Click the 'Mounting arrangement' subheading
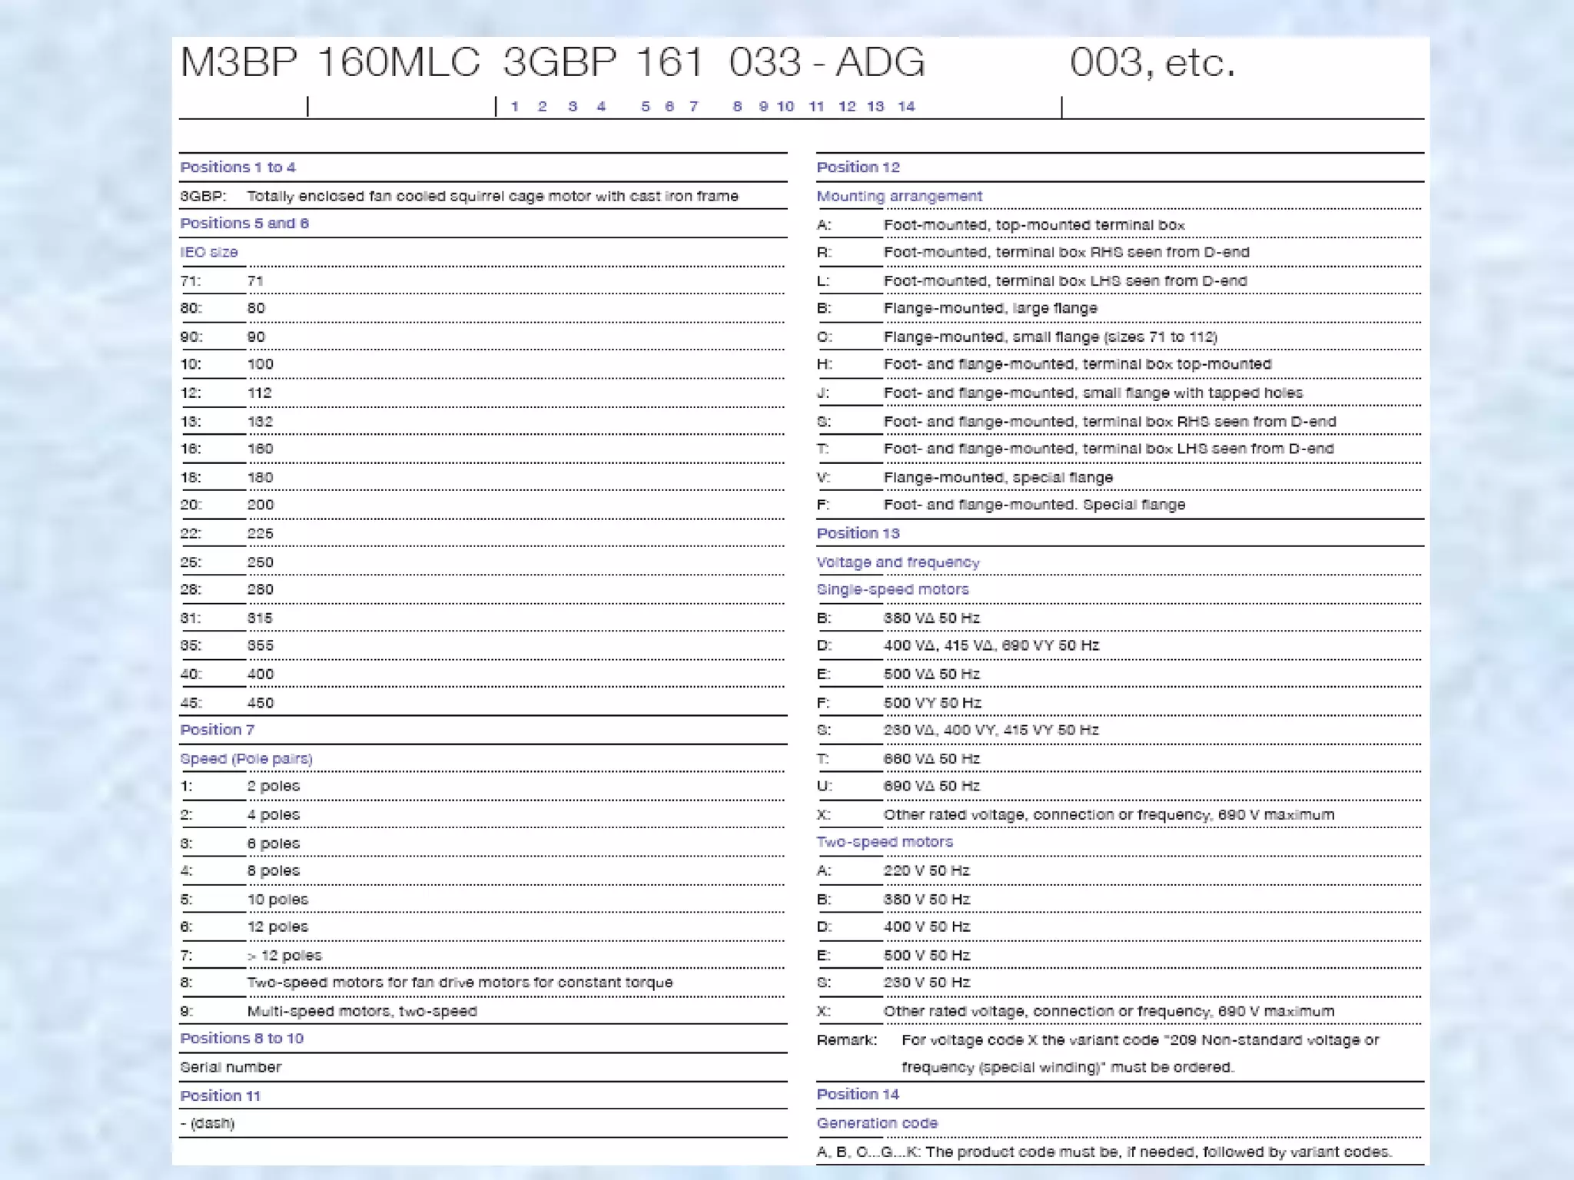 898,197
